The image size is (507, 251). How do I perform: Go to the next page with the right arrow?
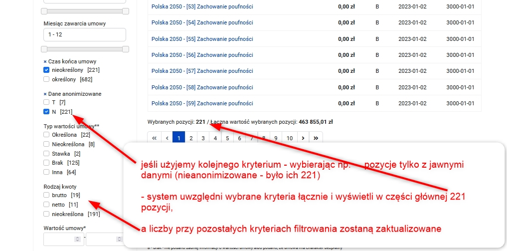pos(303,138)
